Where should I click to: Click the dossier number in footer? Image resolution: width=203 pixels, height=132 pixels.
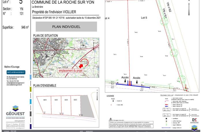[13, 131]
